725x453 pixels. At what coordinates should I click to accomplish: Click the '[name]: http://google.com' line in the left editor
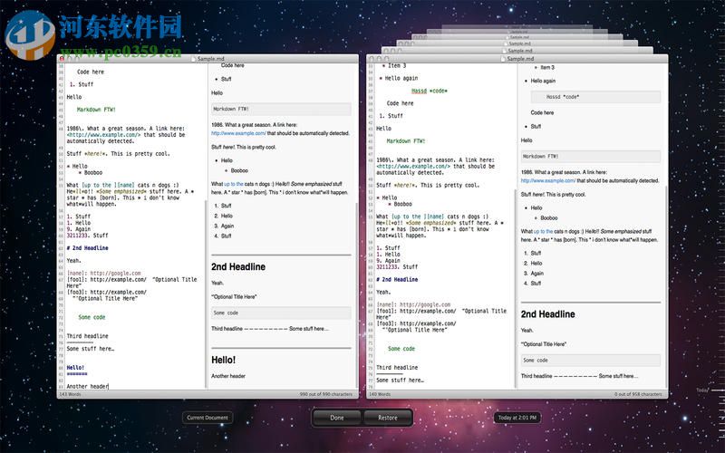[104, 274]
